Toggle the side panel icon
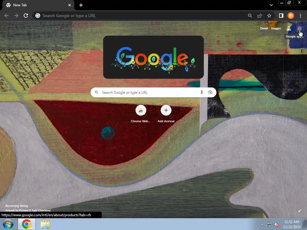Screen dimensions: 307x230 (x=281, y=16)
